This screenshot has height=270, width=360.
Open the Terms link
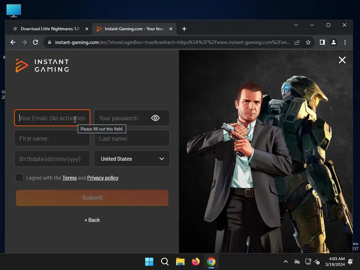(x=70, y=178)
